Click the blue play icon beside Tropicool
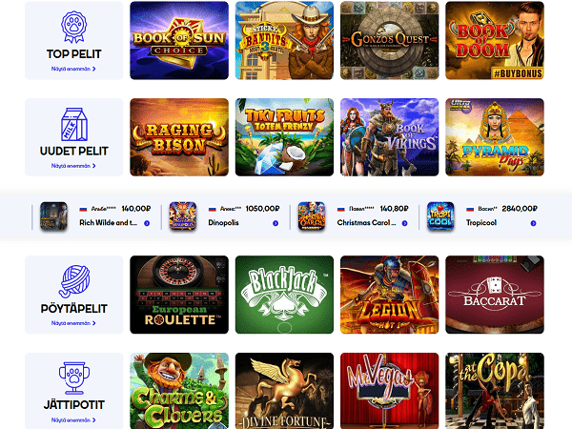 coord(533,223)
